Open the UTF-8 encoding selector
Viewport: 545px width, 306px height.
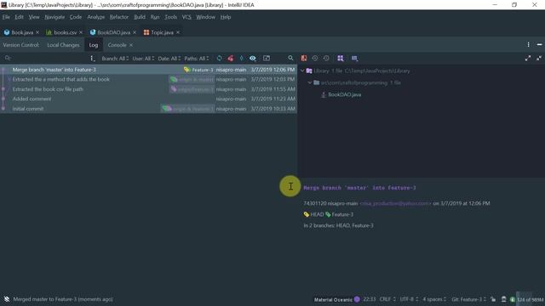409,299
